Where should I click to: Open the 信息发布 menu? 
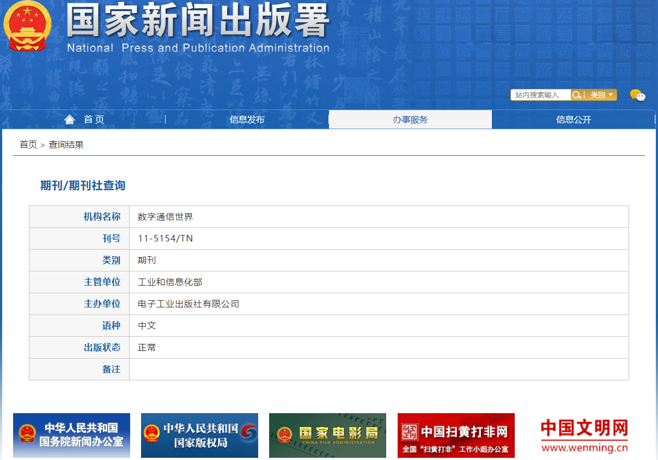247,119
